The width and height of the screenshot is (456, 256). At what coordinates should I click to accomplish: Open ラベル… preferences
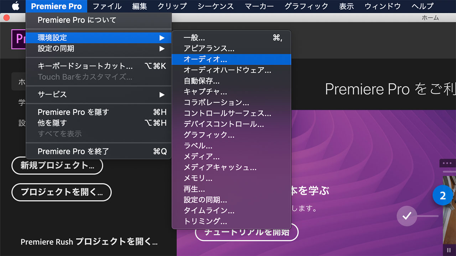click(231, 146)
